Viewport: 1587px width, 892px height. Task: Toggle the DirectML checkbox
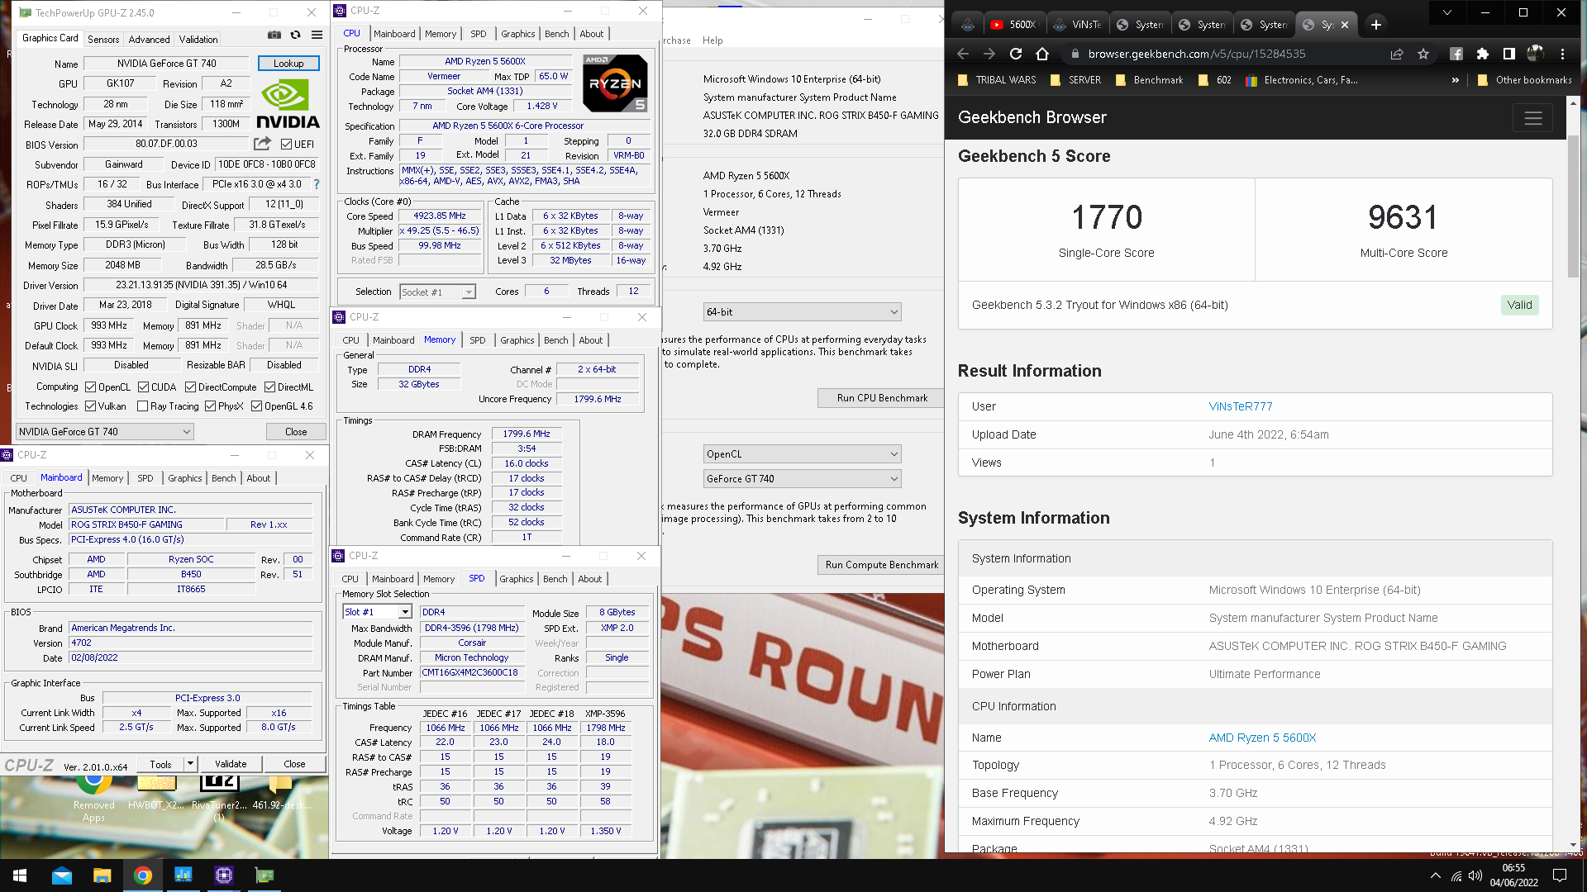point(269,387)
